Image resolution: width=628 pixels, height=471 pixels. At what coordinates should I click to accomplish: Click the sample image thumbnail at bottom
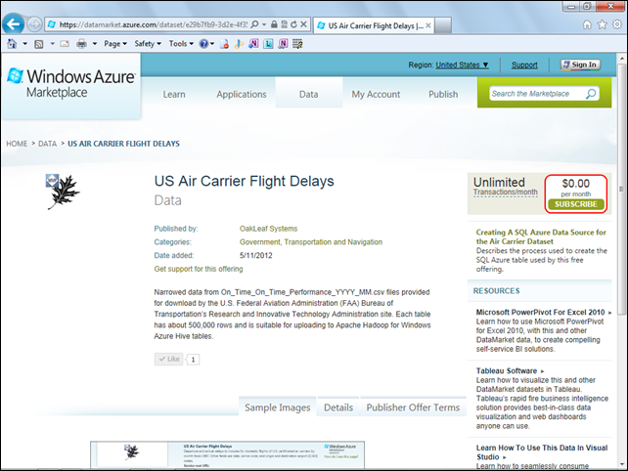tap(228, 455)
